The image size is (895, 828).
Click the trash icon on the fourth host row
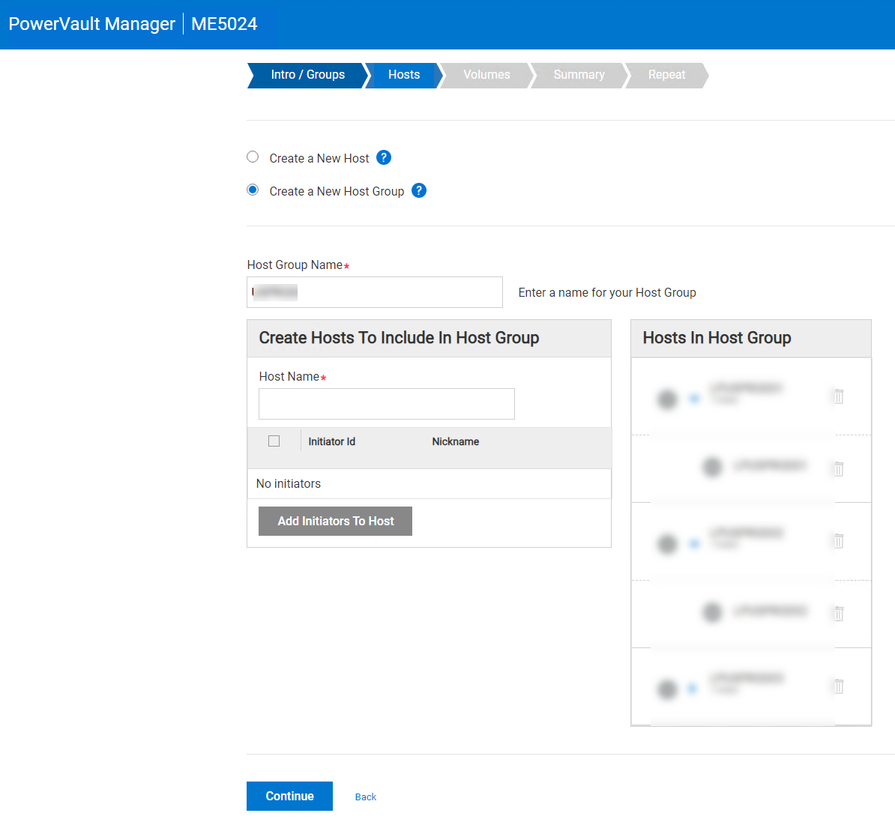(x=839, y=614)
